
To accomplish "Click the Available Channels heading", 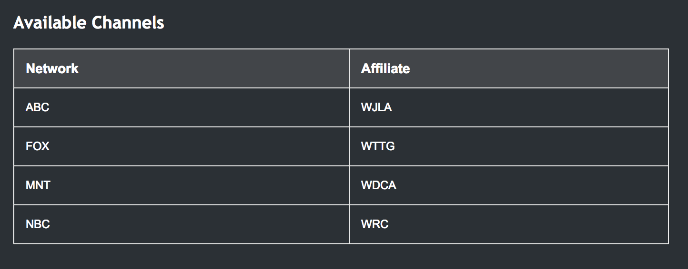I will tap(89, 23).
